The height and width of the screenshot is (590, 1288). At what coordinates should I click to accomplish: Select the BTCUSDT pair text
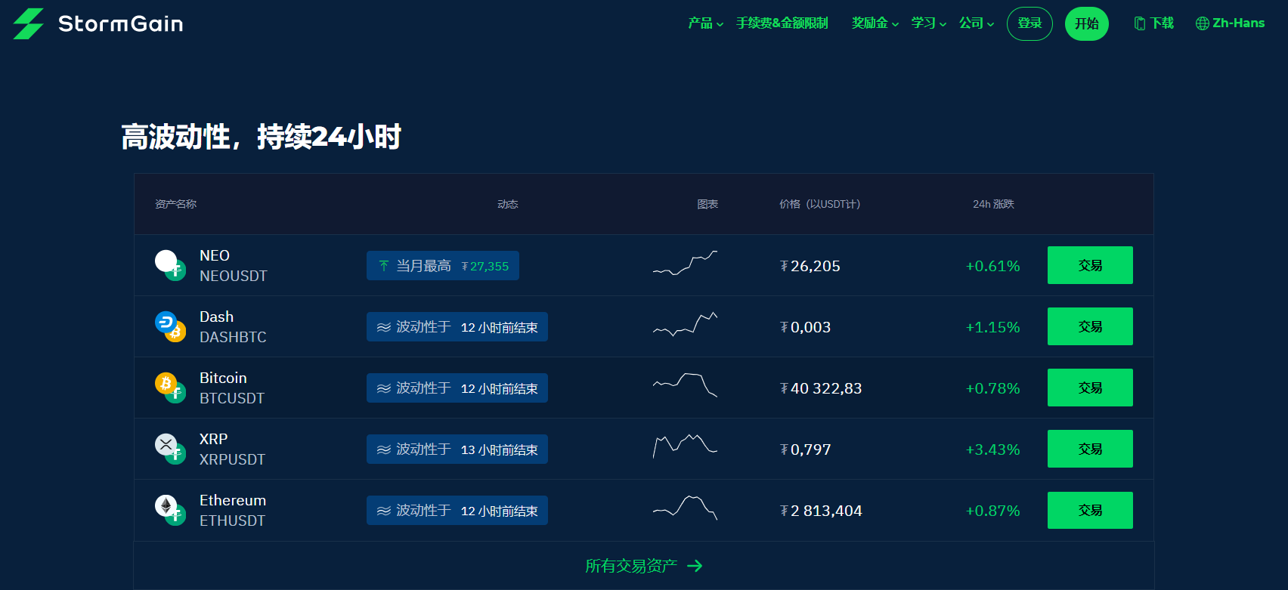[232, 399]
